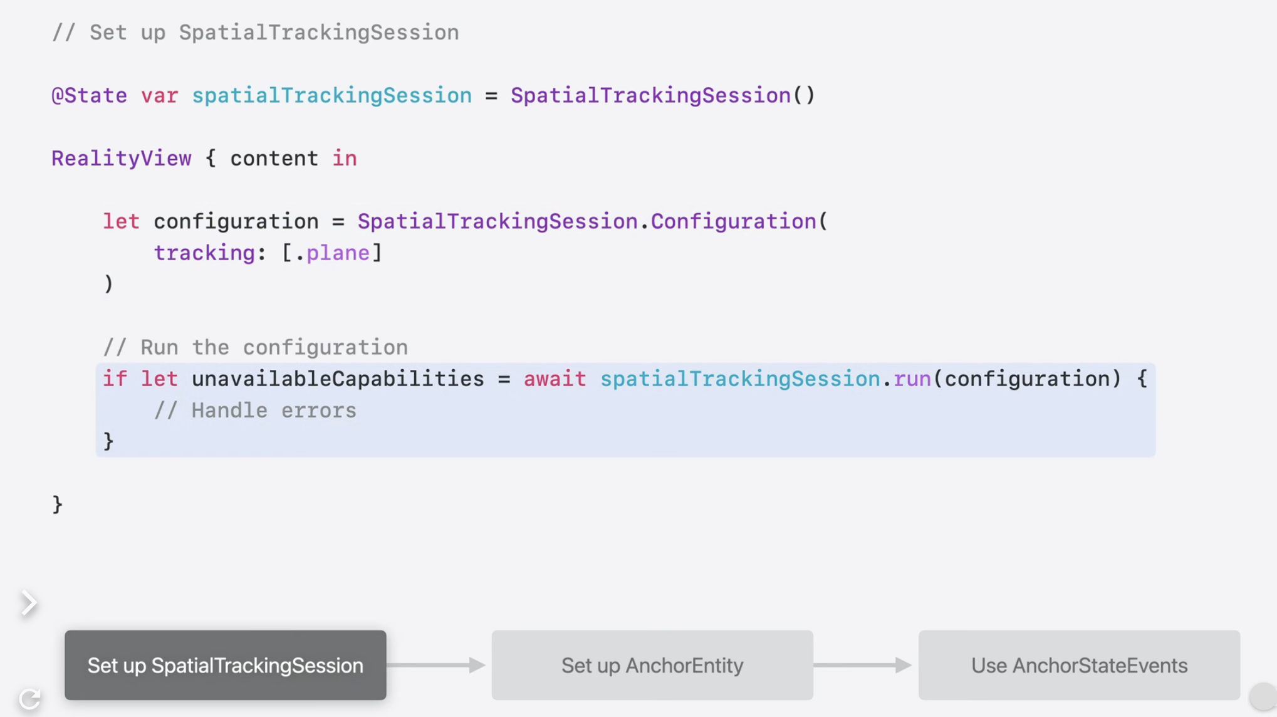Click the RealityView type name
Viewport: 1277px width, 717px height.
point(121,159)
